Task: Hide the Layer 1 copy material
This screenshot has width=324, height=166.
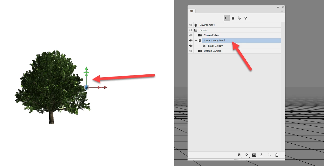Action: 191,46
